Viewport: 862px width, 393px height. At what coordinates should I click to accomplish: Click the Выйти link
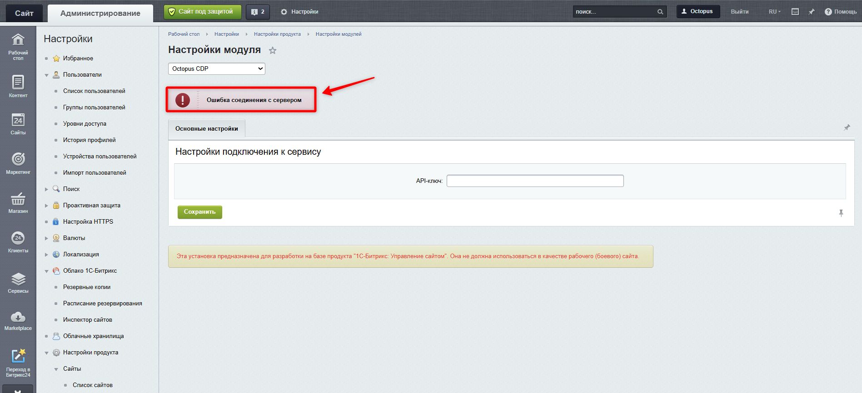[739, 12]
